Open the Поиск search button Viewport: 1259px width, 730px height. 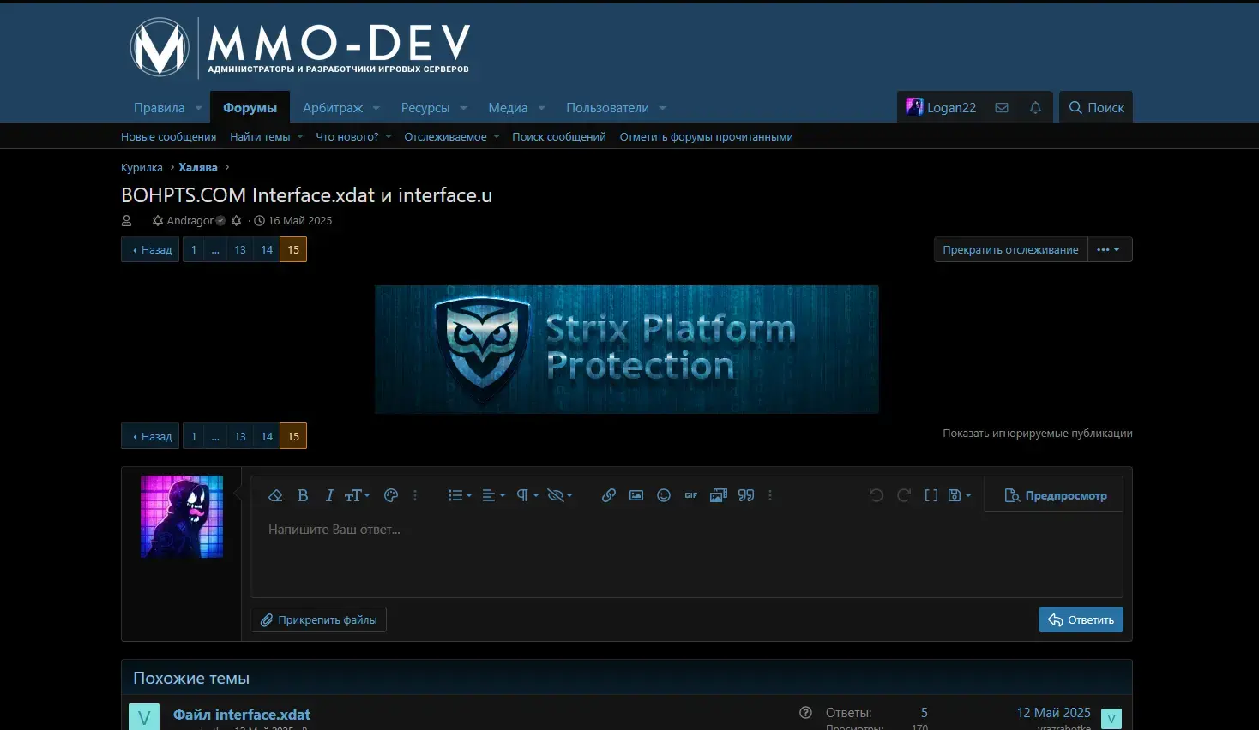pos(1096,108)
